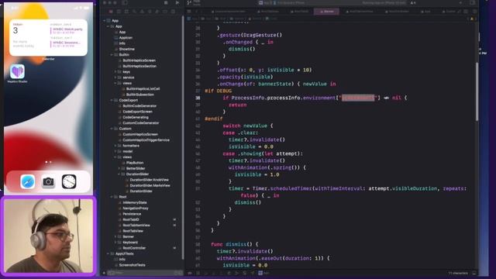This screenshot has width=496, height=279.
Task: Expand the keys folder
Action: [115, 72]
